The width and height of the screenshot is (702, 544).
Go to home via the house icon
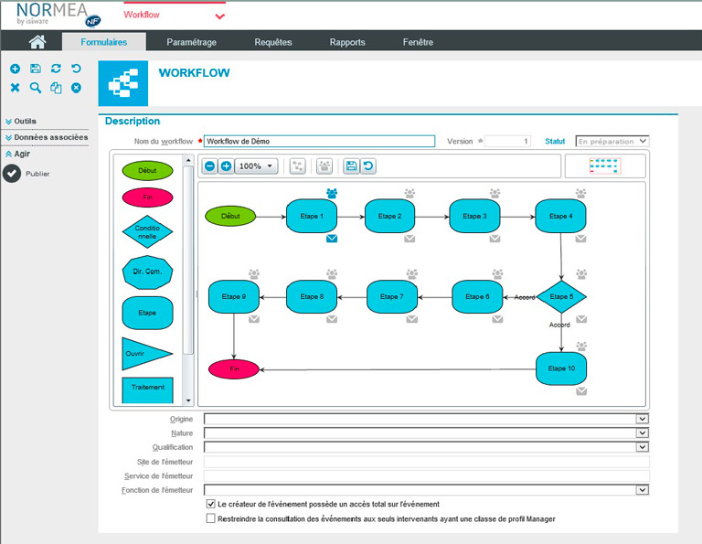click(37, 42)
